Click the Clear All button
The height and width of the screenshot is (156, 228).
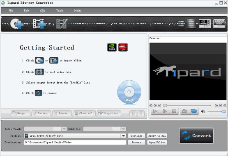[x=84, y=113]
